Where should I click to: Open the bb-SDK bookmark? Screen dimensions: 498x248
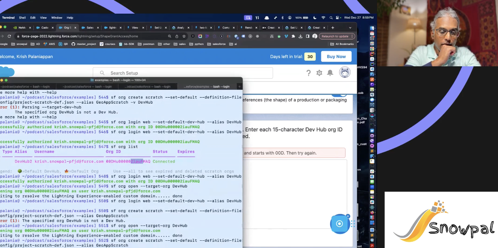point(127,44)
